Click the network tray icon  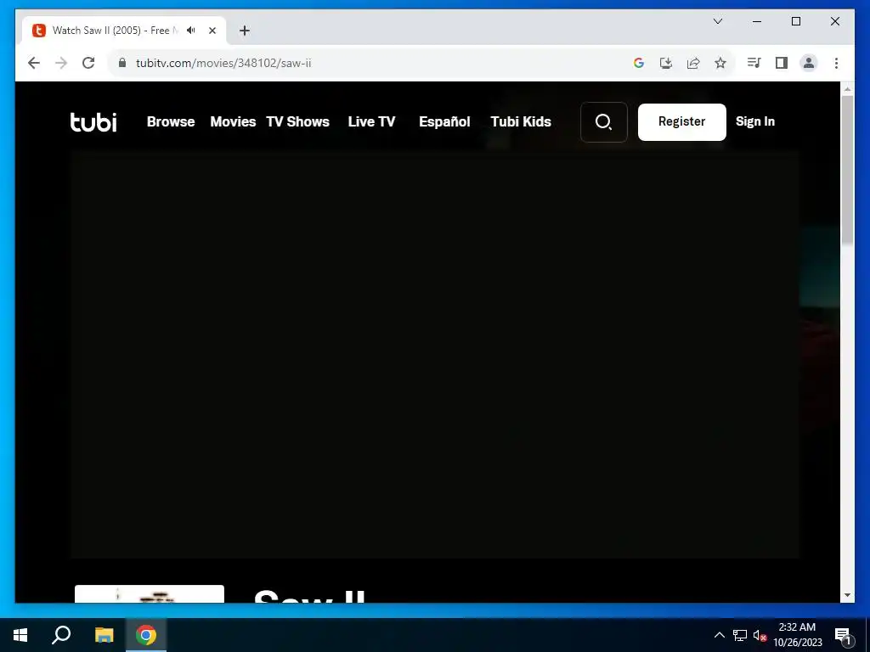740,635
